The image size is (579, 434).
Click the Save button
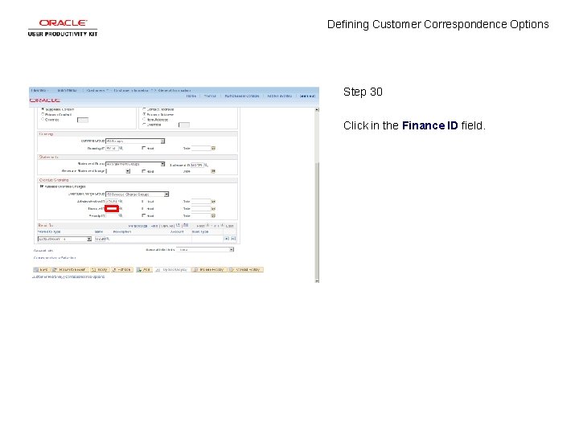41,270
